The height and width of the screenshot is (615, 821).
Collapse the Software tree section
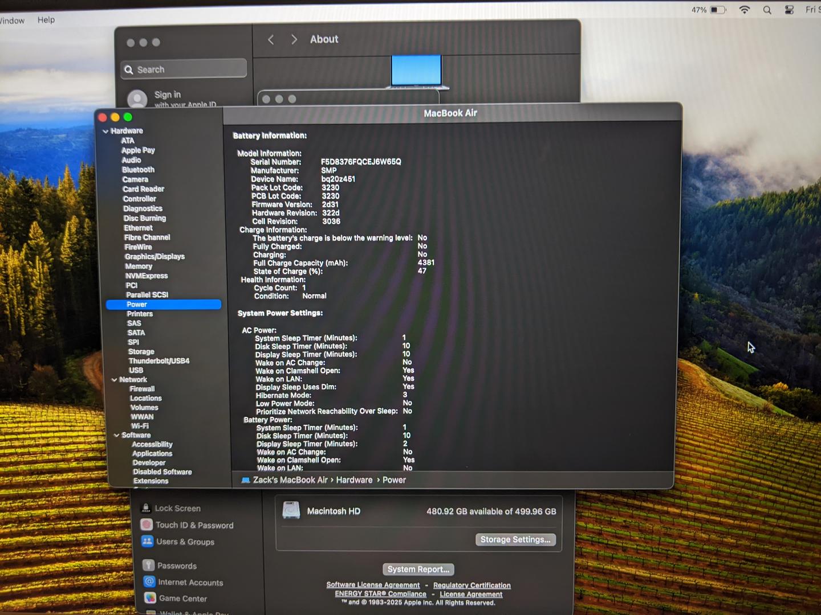coord(117,435)
